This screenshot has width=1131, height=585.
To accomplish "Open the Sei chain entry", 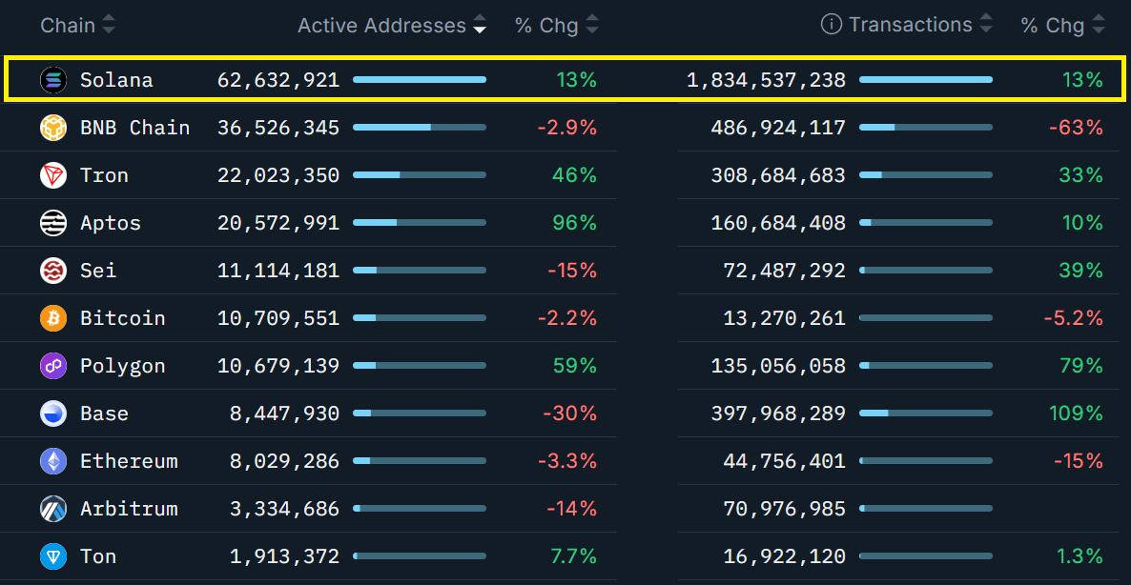I will tap(98, 270).
